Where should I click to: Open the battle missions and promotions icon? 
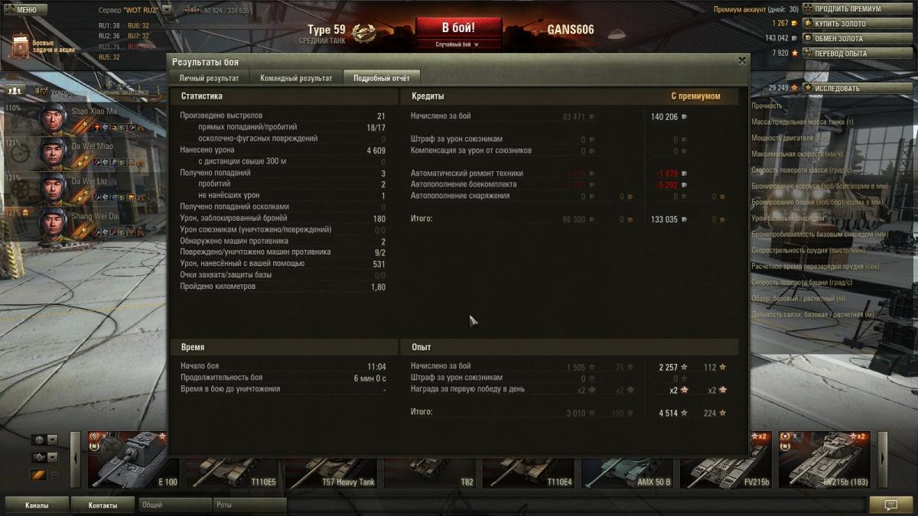tap(20, 47)
